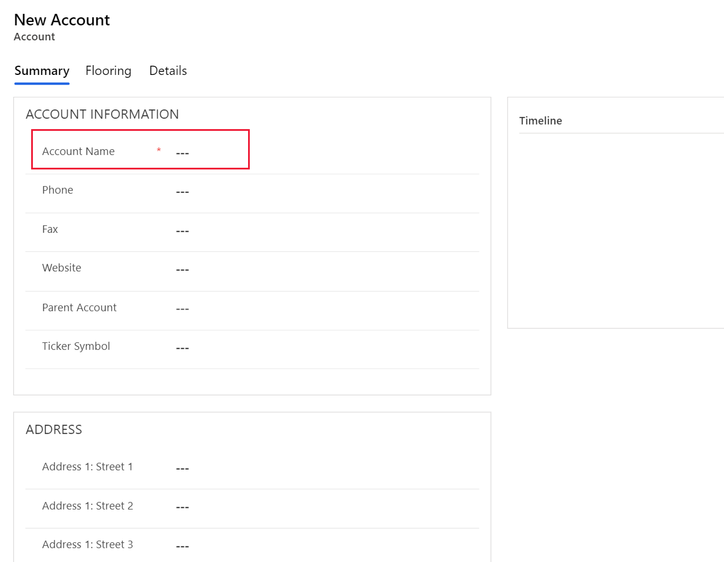Click the New Account page title
This screenshot has width=724, height=562.
(x=61, y=20)
